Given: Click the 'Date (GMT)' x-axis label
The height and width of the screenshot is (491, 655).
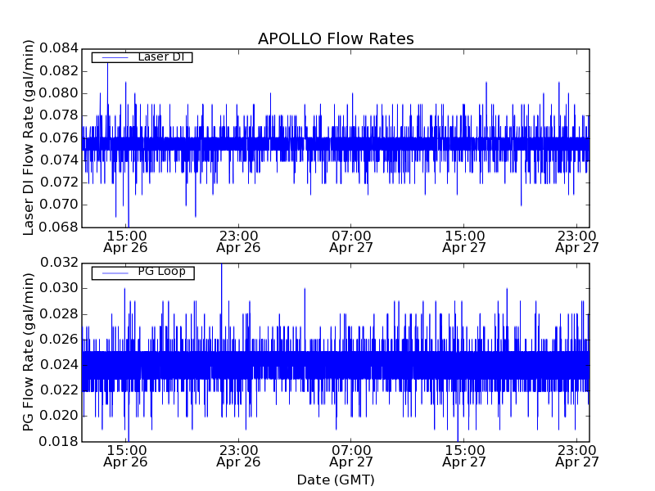Looking at the screenshot, I should point(336,480).
